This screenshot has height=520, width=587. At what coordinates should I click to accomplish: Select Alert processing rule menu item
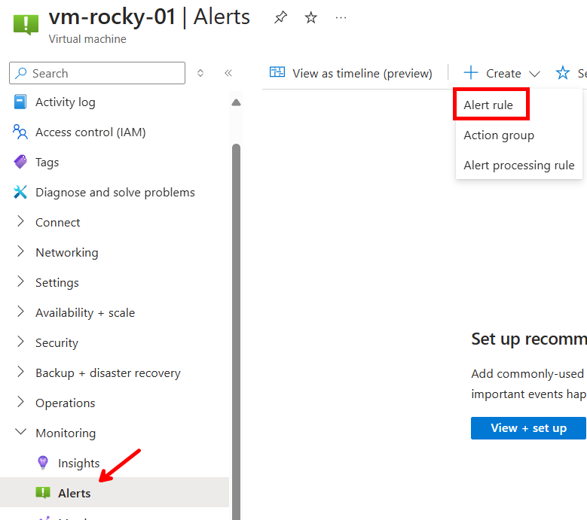point(519,166)
